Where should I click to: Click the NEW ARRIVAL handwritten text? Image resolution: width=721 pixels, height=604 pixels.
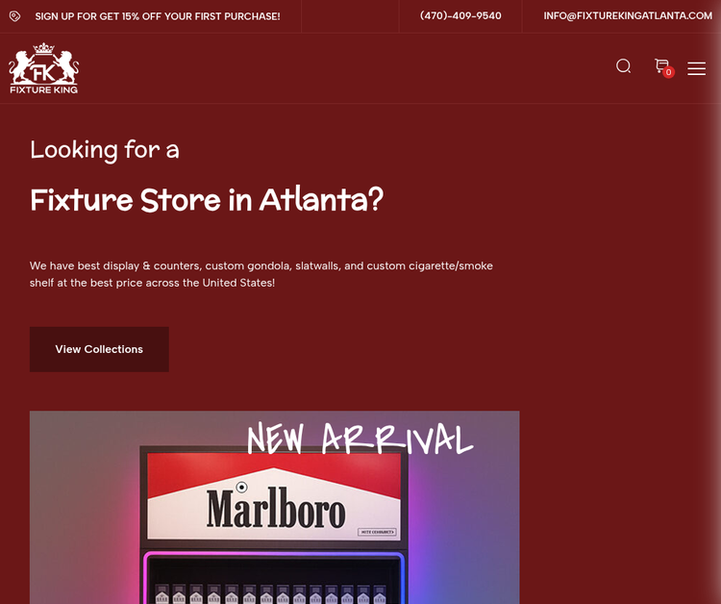pos(360,440)
